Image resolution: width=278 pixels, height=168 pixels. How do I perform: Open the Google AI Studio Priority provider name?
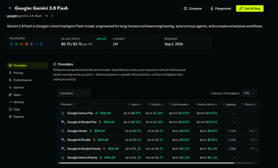point(84,149)
